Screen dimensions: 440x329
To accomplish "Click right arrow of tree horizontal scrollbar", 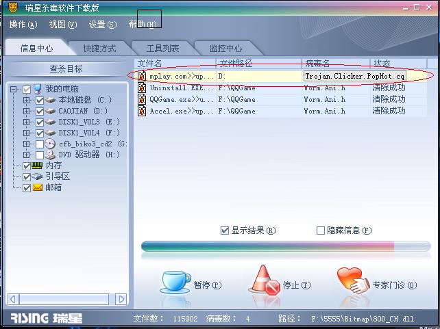I will pos(121,300).
